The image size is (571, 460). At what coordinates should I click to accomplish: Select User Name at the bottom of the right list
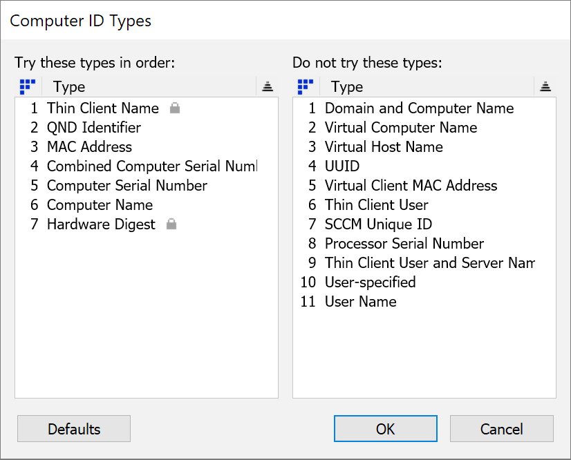pos(361,301)
